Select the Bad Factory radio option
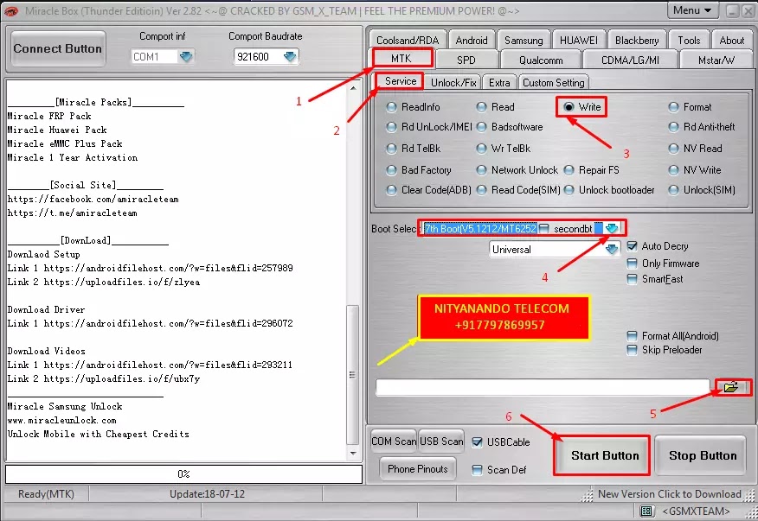The height and width of the screenshot is (521, 758). point(392,170)
